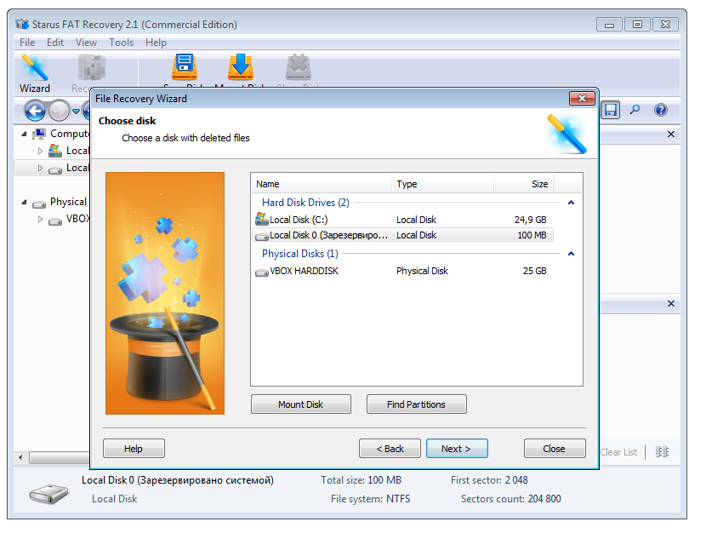Image resolution: width=706 pixels, height=533 pixels.
Task: Click the magnifier search icon
Action: (x=635, y=110)
